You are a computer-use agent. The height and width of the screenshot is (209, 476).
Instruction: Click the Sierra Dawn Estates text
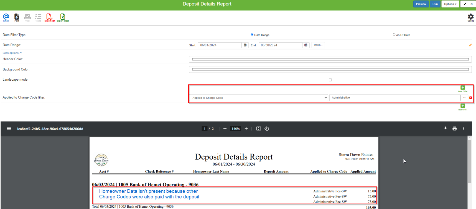(x=356, y=155)
